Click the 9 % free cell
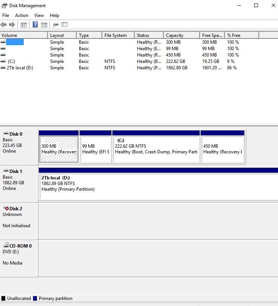 230,61
